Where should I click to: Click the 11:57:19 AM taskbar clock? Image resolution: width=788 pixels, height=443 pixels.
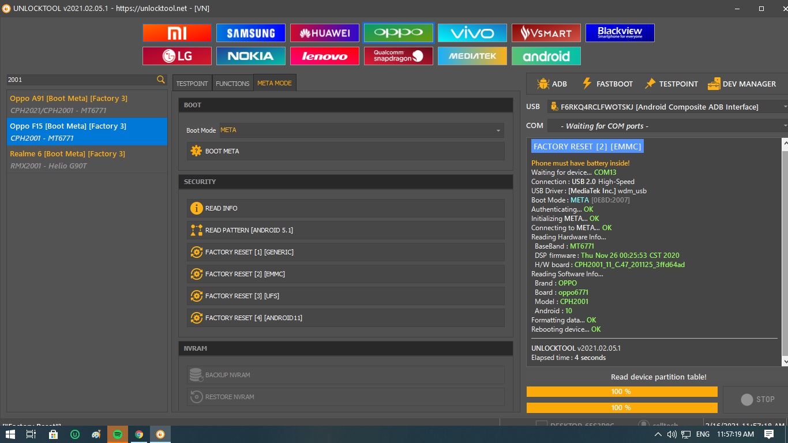pos(737,434)
